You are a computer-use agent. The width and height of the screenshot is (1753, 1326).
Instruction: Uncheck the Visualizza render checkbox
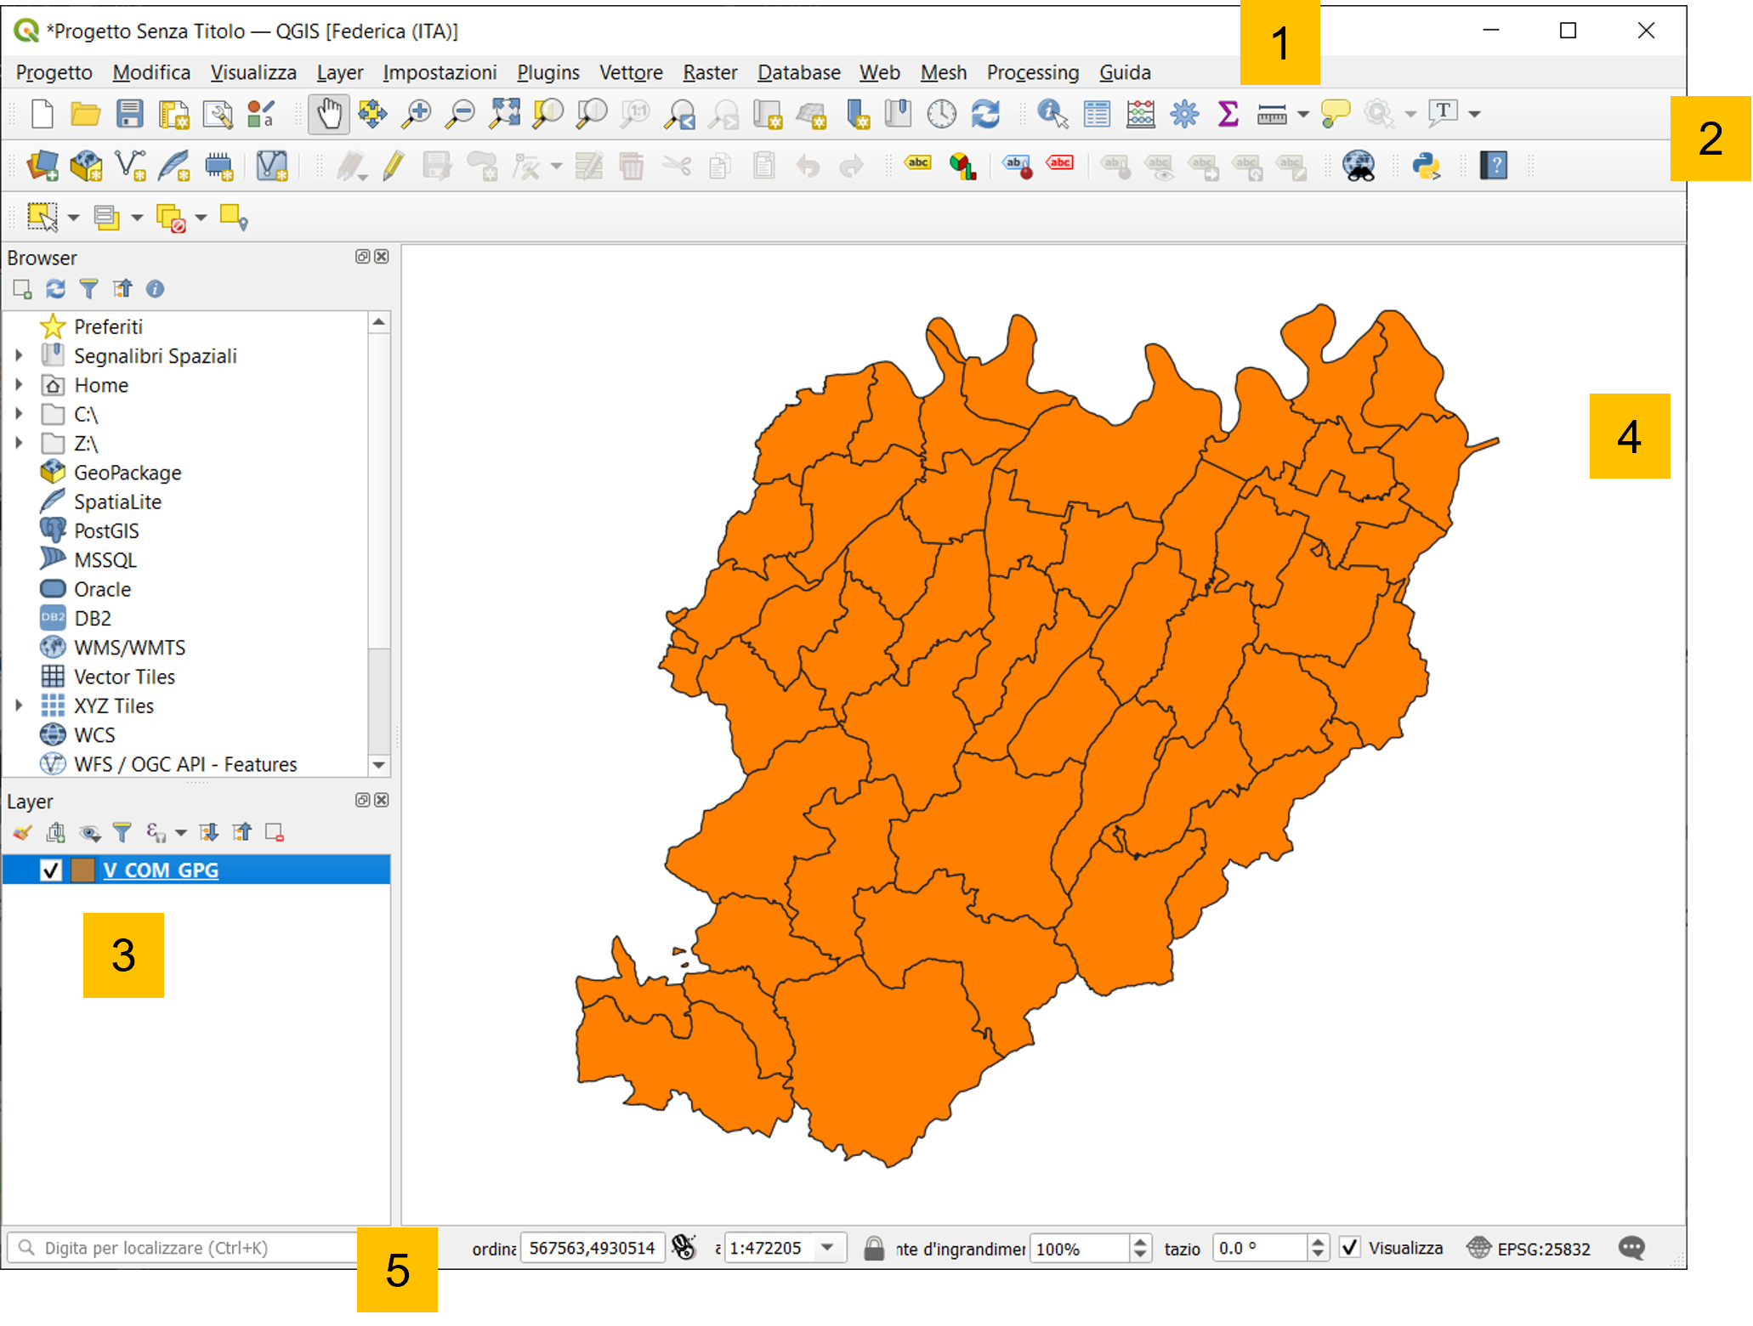1349,1248
